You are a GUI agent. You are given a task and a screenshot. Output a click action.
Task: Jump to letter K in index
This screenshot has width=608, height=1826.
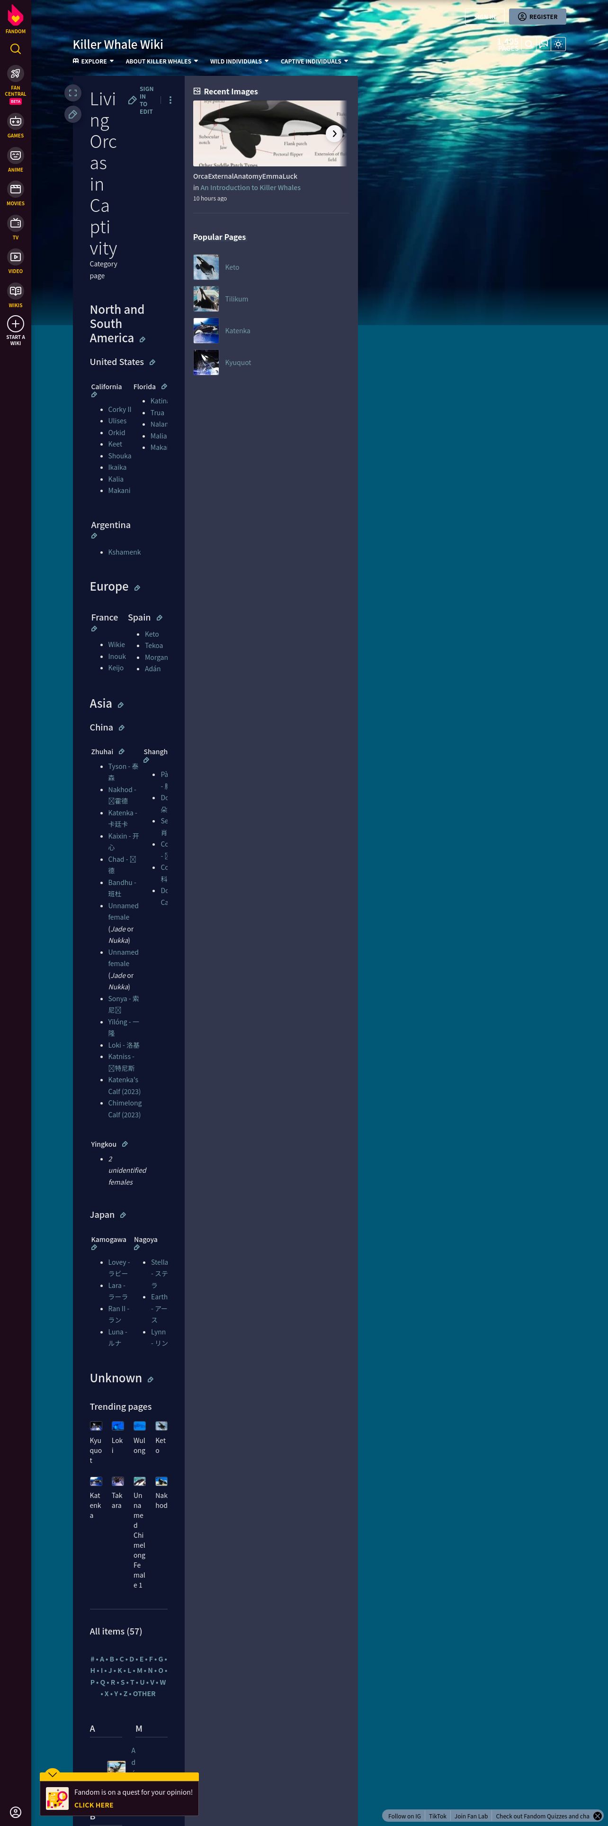point(120,1671)
